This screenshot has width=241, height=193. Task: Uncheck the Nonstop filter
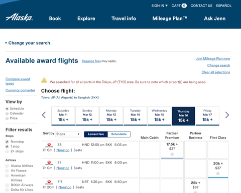7,141
